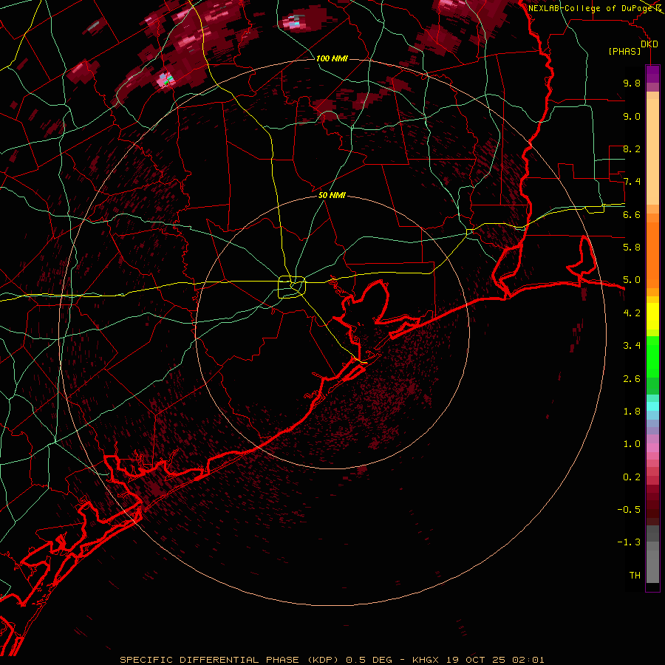Click the 1.8 legend value
Viewport: 665px width, 665px height.
click(632, 412)
